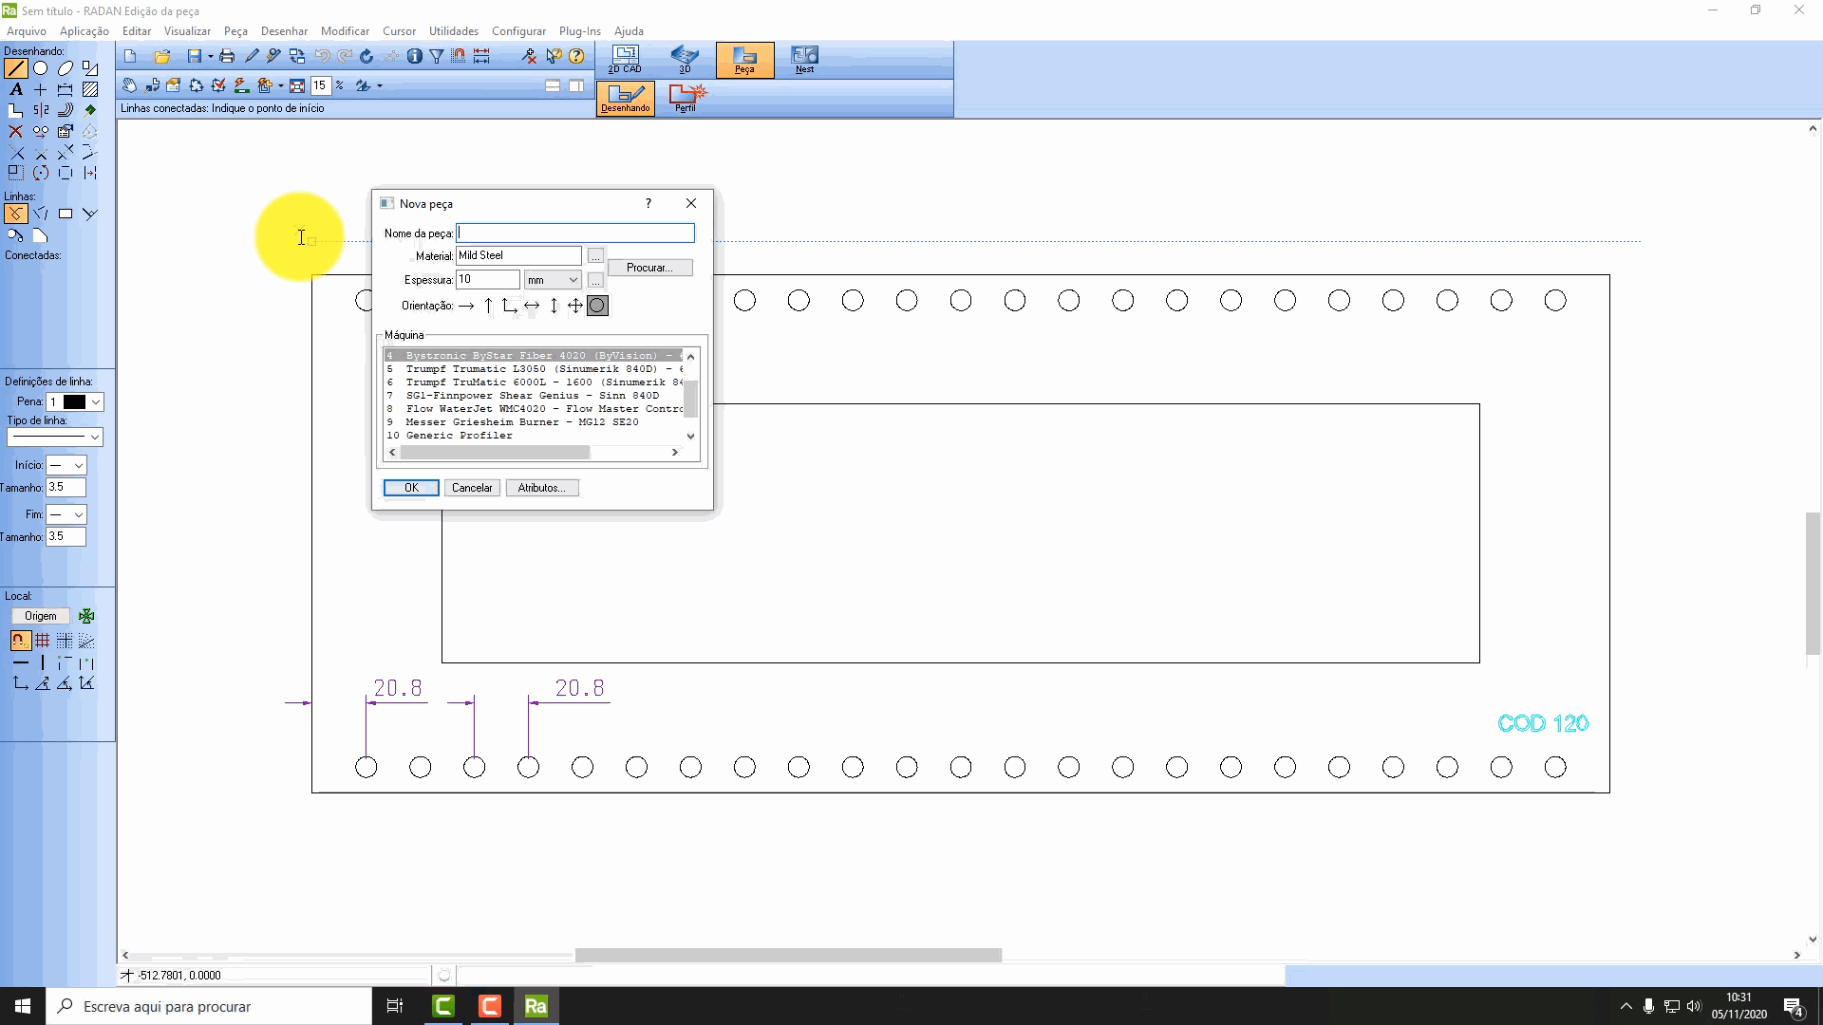Click the Save floppy disk icon

195,57
